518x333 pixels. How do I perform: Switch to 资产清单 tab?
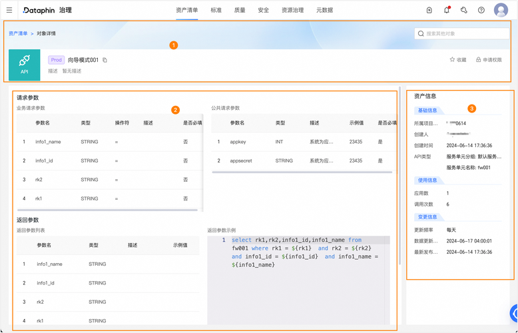(187, 10)
